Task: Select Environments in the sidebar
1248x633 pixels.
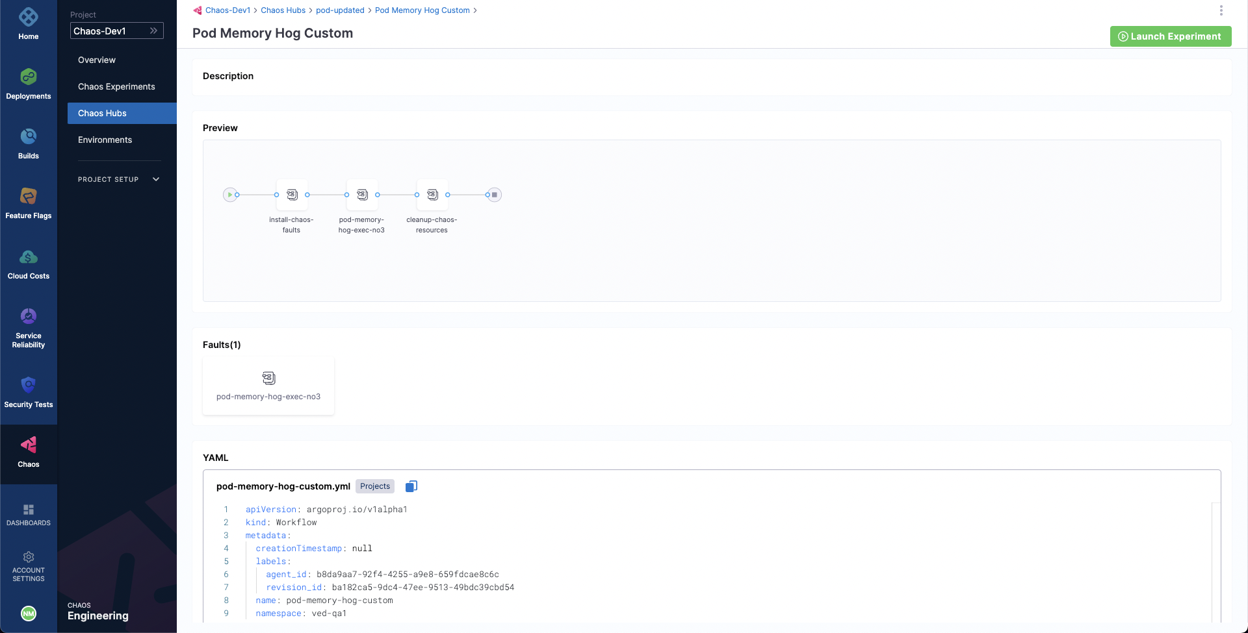Action: click(105, 140)
